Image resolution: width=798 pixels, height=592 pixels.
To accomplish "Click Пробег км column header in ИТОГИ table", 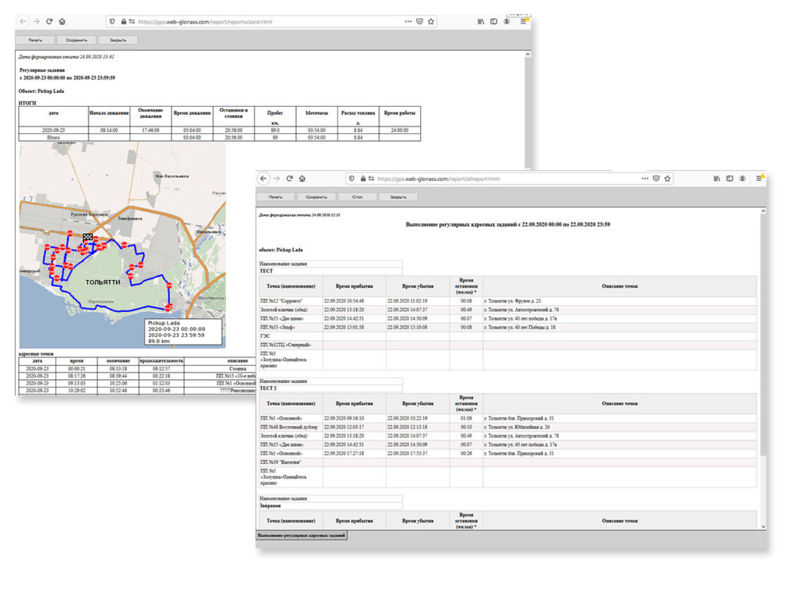I will click(x=275, y=117).
